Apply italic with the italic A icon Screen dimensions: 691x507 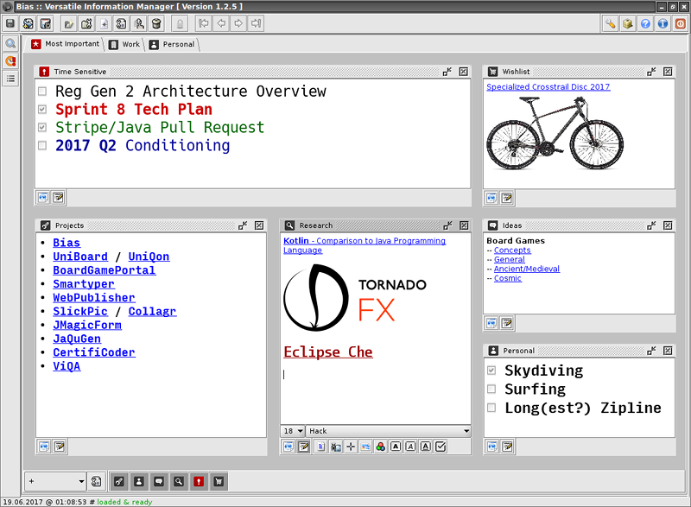pos(411,447)
